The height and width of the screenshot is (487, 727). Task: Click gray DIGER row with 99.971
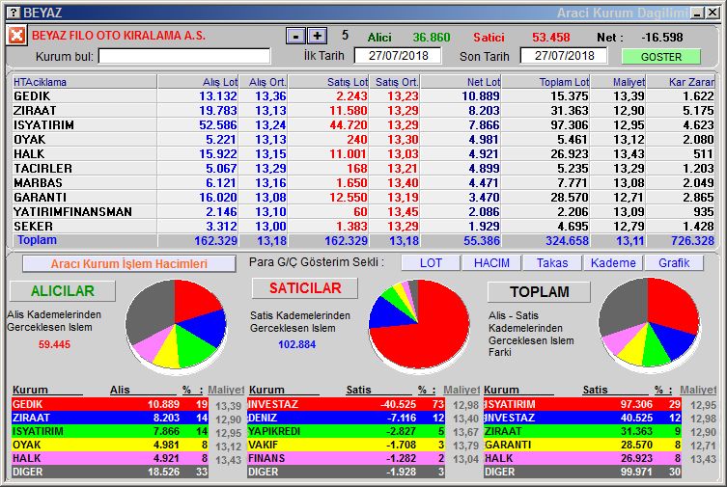coord(582,472)
